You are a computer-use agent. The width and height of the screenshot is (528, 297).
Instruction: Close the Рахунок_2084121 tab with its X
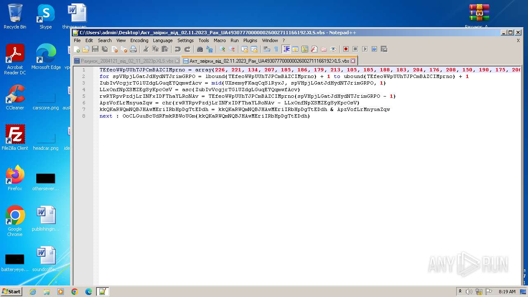(x=178, y=61)
